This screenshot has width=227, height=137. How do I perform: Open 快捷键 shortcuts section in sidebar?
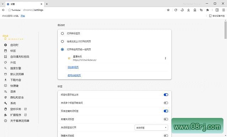click(x=14, y=86)
